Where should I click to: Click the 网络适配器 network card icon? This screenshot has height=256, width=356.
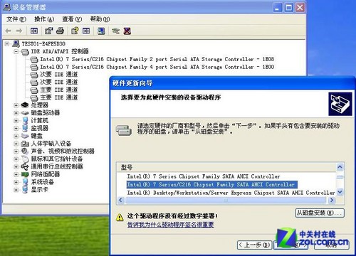click(x=25, y=174)
